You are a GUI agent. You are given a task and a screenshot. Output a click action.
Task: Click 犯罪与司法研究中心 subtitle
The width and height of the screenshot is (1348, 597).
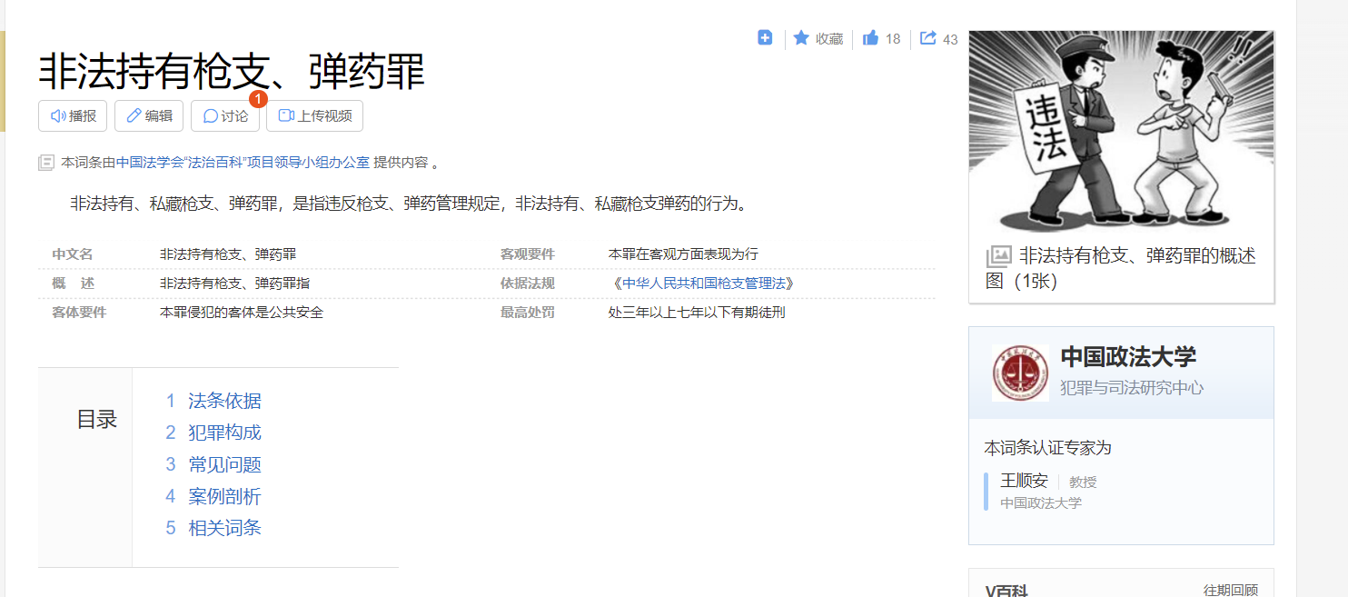1132,388
